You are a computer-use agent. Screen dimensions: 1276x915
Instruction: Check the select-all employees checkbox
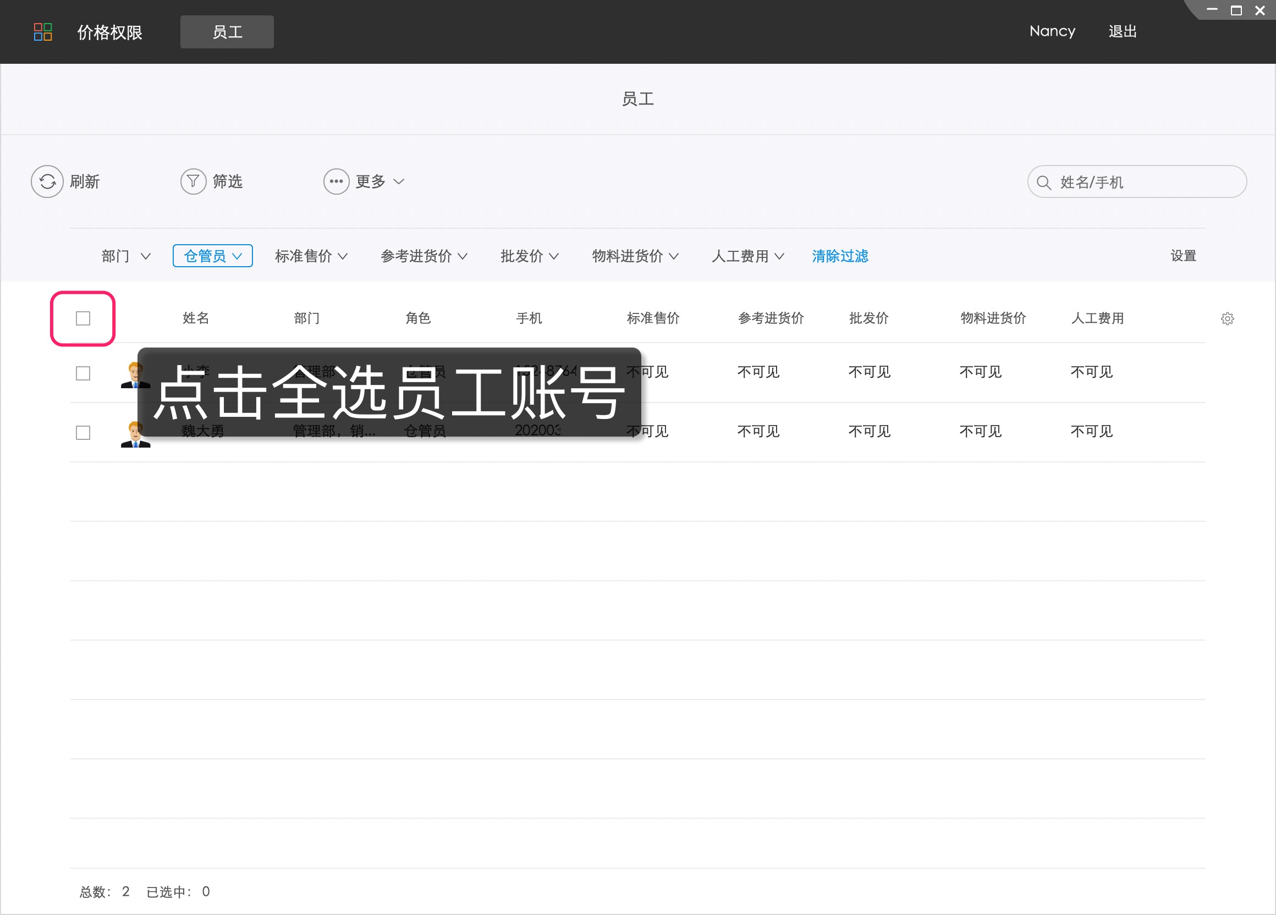click(82, 318)
